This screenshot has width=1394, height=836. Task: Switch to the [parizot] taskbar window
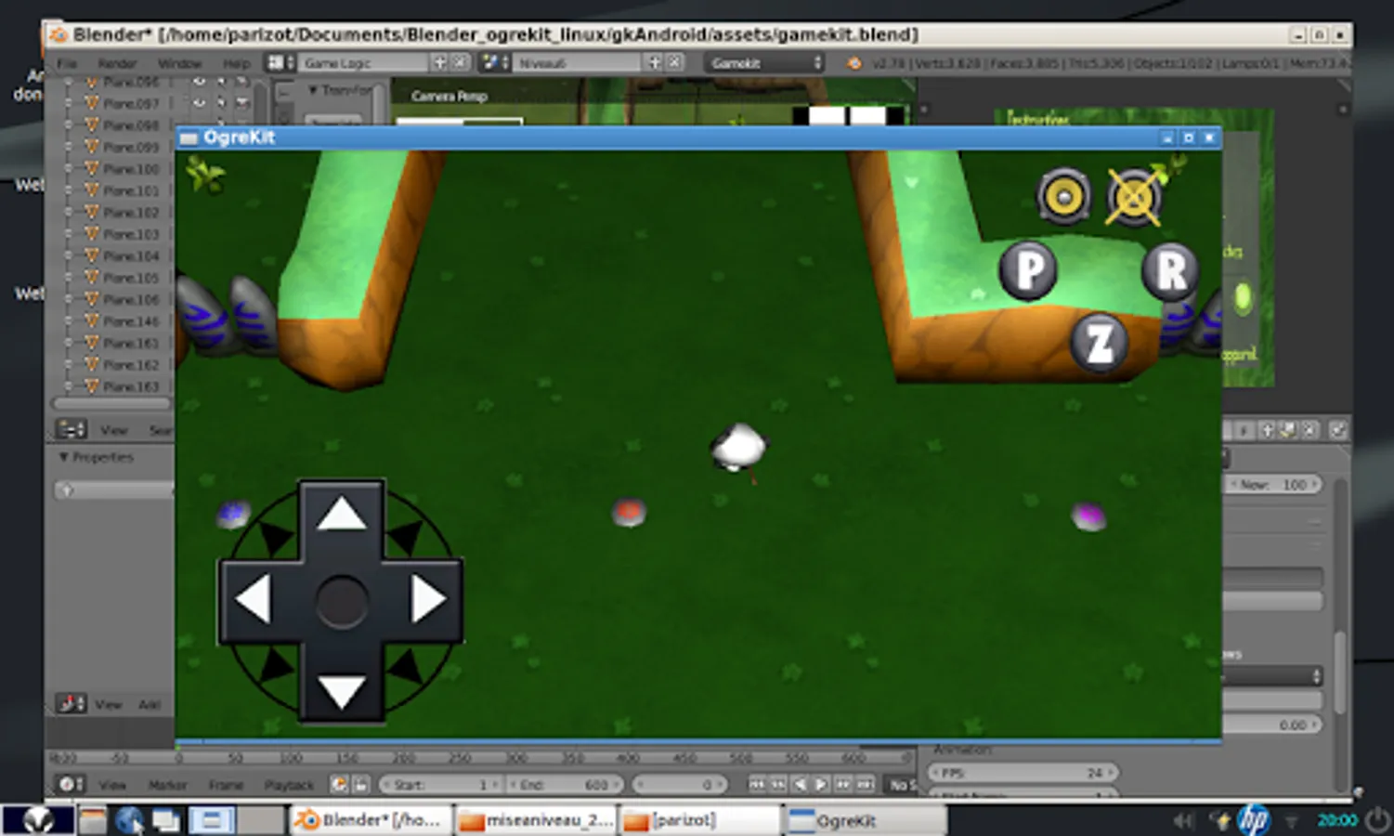pyautogui.click(x=700, y=820)
